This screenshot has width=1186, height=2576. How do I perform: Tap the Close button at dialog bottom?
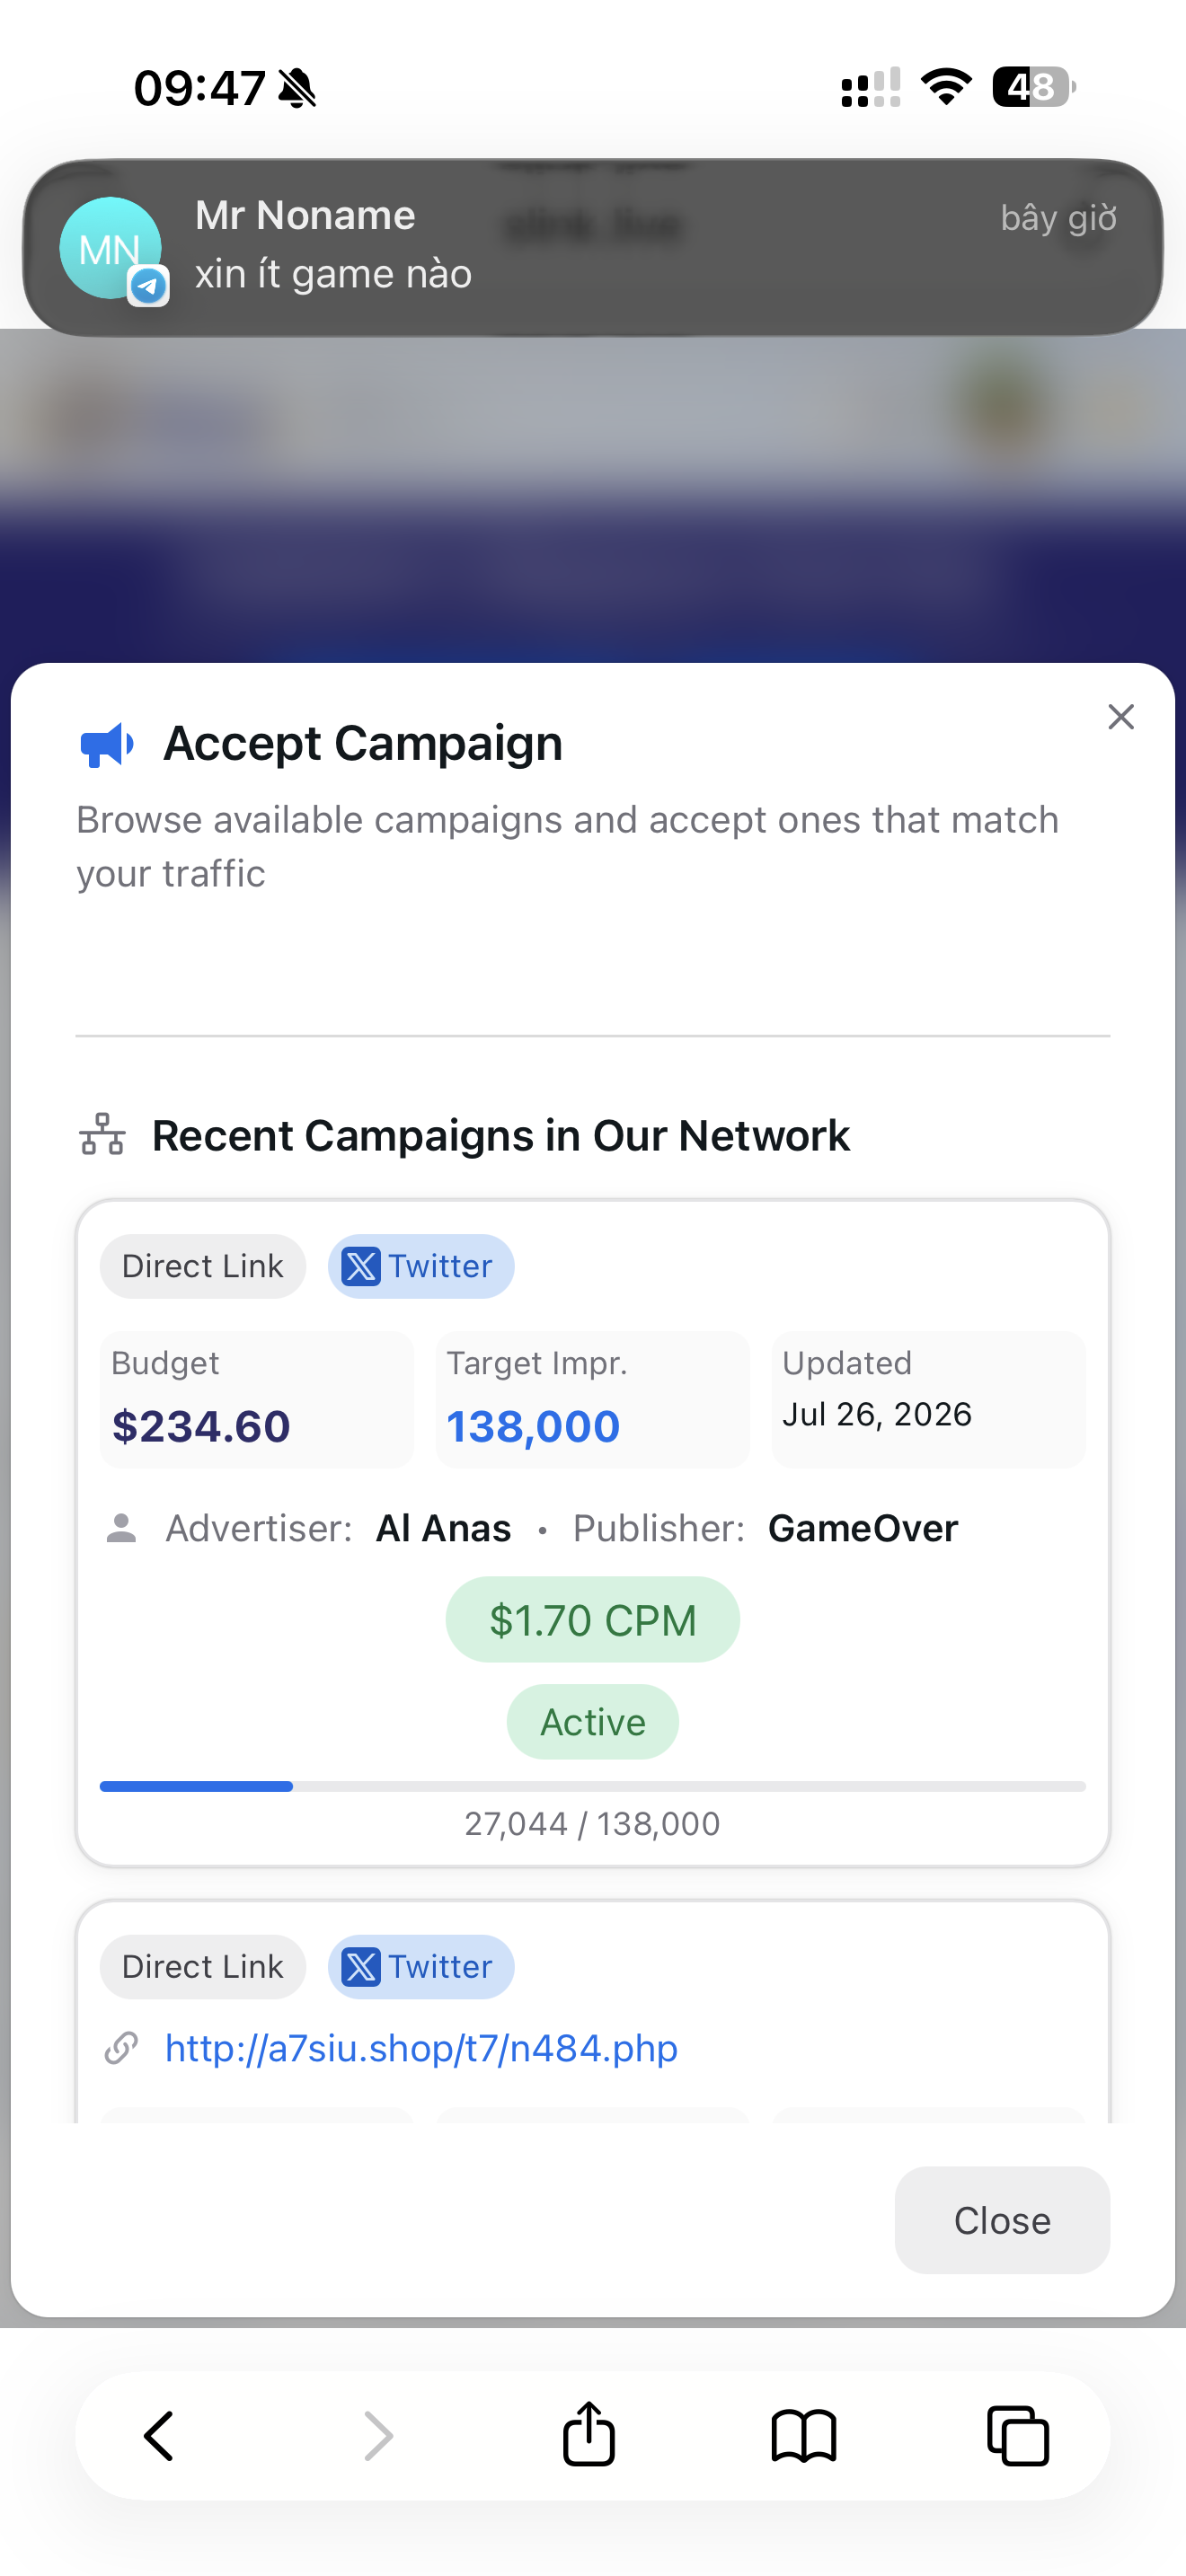pos(1002,2220)
